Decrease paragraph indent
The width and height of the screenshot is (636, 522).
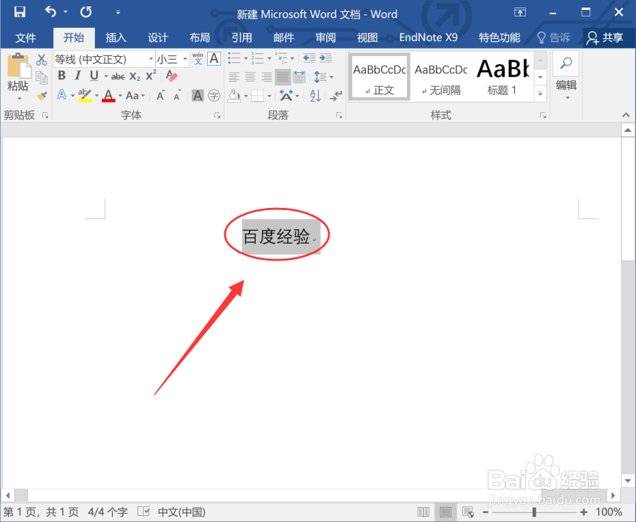(309, 58)
